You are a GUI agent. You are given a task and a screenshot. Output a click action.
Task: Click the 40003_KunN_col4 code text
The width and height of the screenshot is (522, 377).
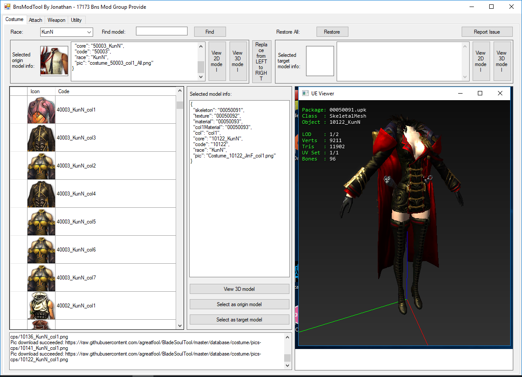coord(76,194)
